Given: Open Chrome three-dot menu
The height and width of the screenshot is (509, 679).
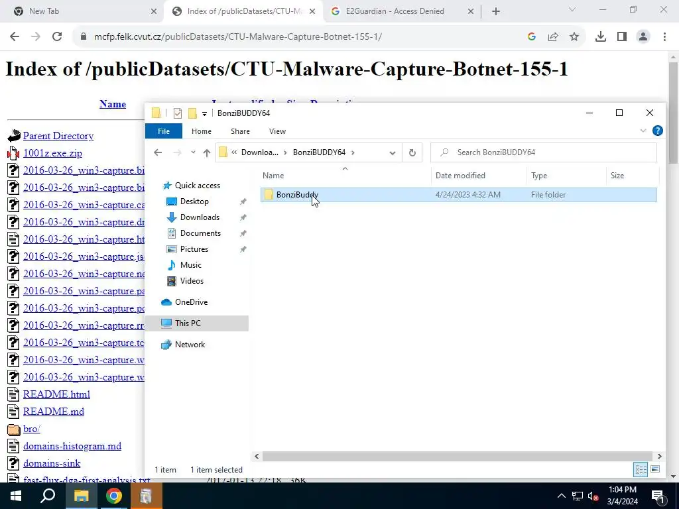Looking at the screenshot, I should point(664,37).
